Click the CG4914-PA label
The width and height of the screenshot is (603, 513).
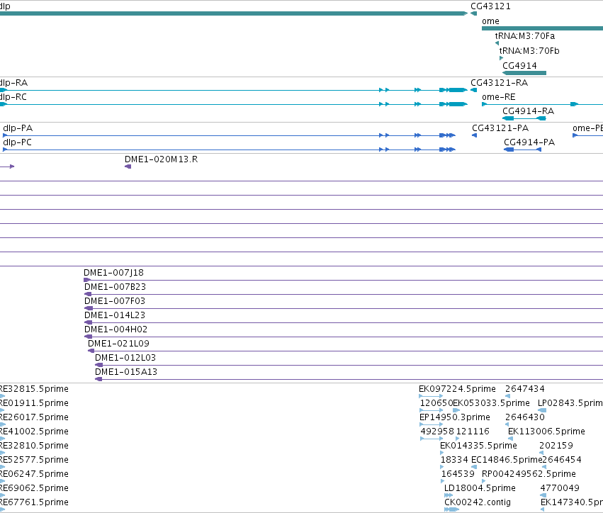tap(529, 142)
